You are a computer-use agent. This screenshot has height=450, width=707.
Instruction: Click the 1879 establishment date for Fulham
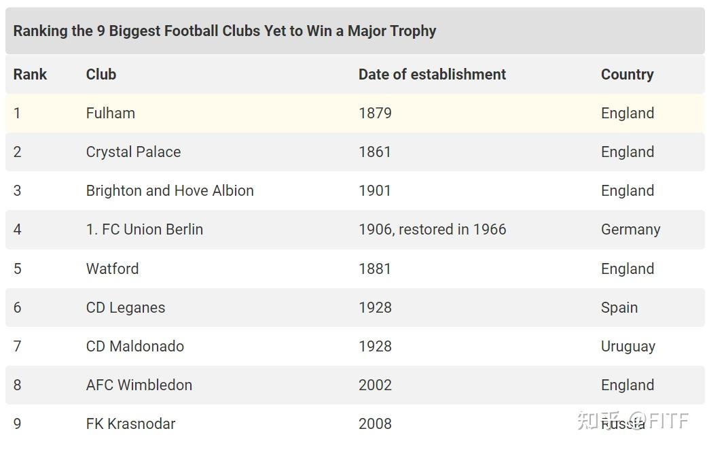point(375,114)
